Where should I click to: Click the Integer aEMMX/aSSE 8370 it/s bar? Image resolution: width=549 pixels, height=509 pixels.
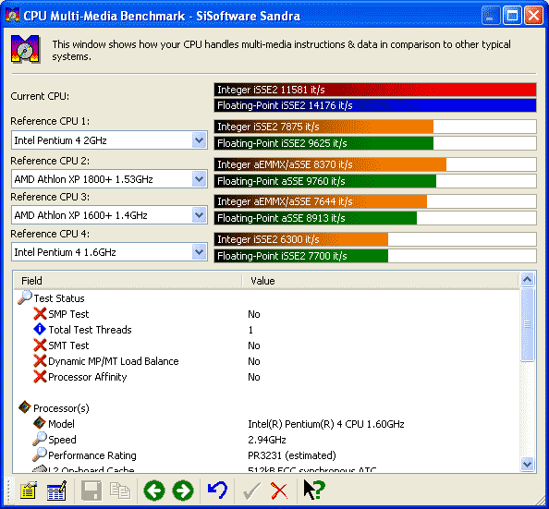coord(375,164)
